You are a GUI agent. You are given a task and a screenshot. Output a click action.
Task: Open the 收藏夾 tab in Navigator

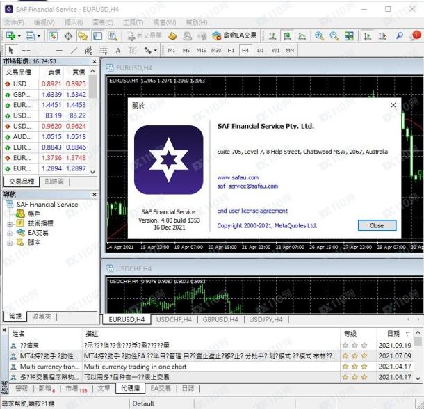(42, 316)
